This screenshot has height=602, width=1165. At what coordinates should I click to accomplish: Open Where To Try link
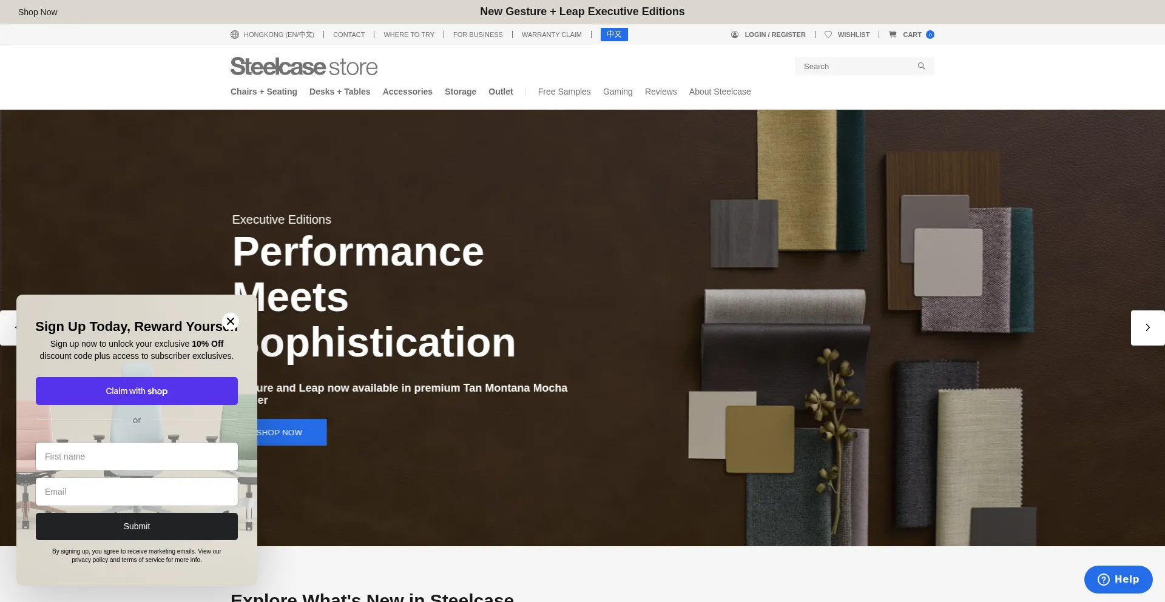click(409, 35)
